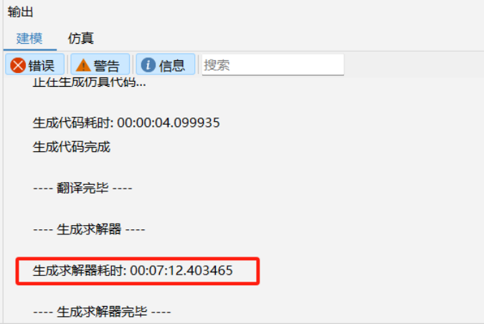484x324 pixels.
Task: Switch to the 建模 tab
Action: 29,39
